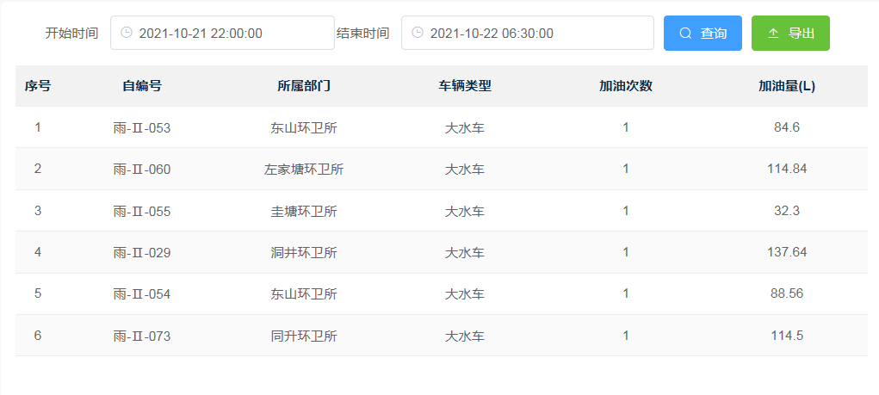Click the 序号 column header
Viewport: 879px width, 395px height.
click(x=38, y=86)
